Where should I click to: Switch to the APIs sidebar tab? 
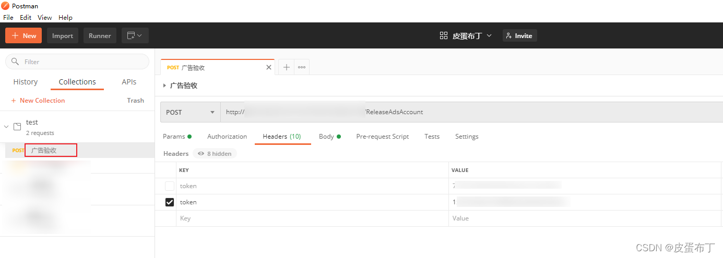coord(129,82)
